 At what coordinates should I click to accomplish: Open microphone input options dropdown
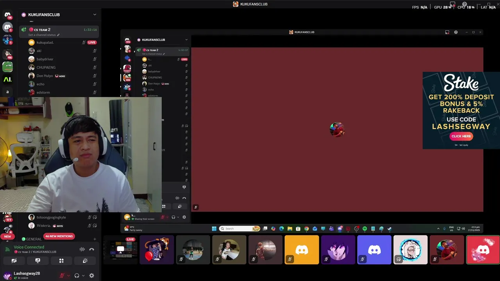coord(68,276)
